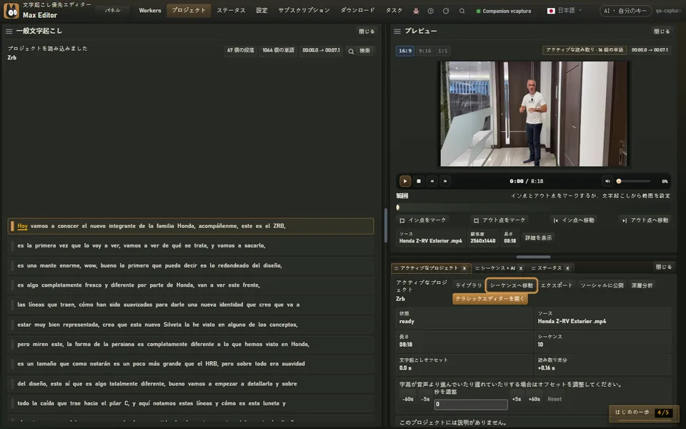
Task: Open the Workers menu
Action: pyautogui.click(x=150, y=11)
